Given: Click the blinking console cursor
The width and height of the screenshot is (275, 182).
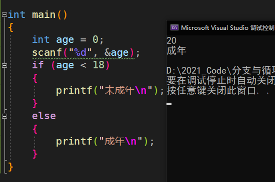Looking at the screenshot, I should [x=169, y=104].
